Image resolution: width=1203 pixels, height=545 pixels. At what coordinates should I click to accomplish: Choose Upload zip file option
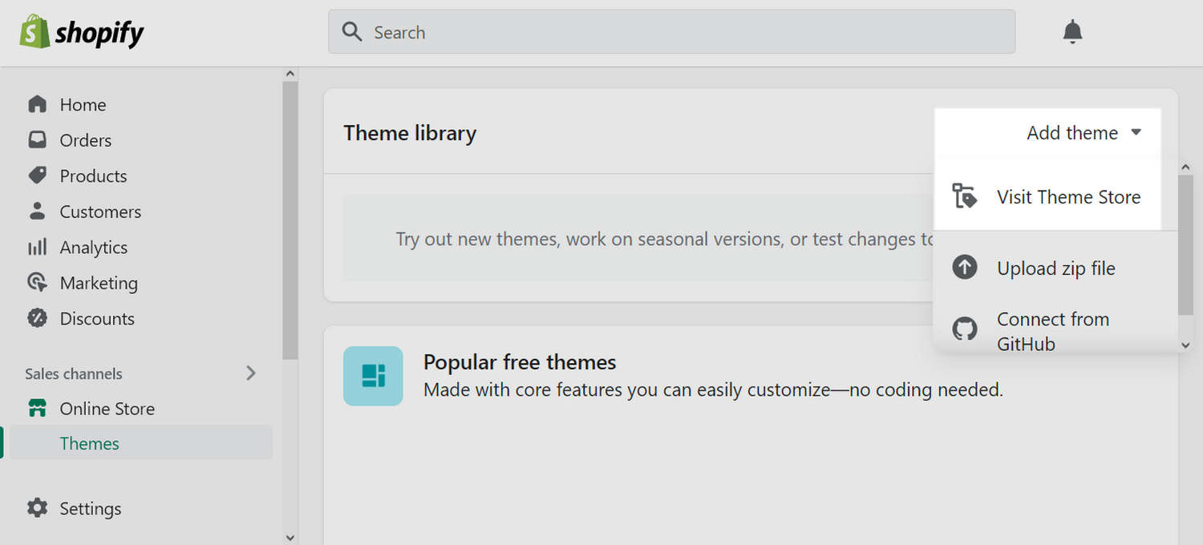click(x=1055, y=268)
